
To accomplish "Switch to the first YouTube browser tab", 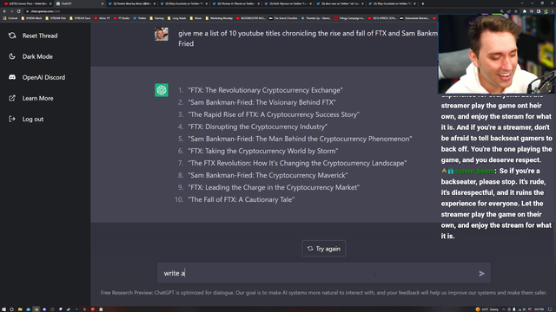I will point(28,3).
